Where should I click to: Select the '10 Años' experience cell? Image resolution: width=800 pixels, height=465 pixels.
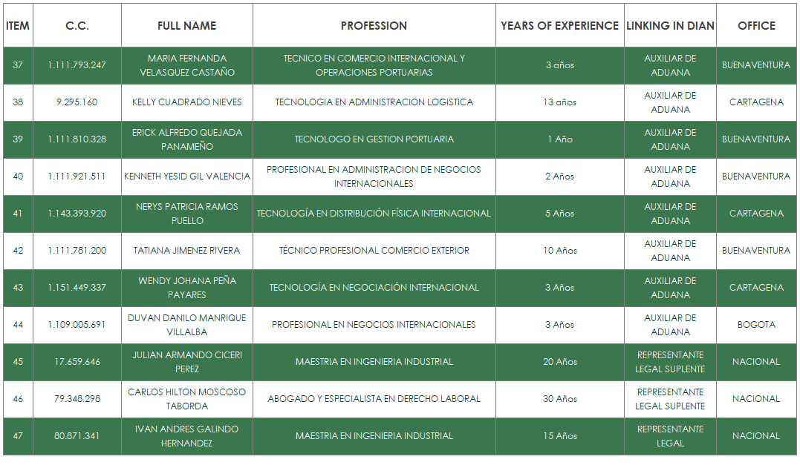[x=559, y=251]
